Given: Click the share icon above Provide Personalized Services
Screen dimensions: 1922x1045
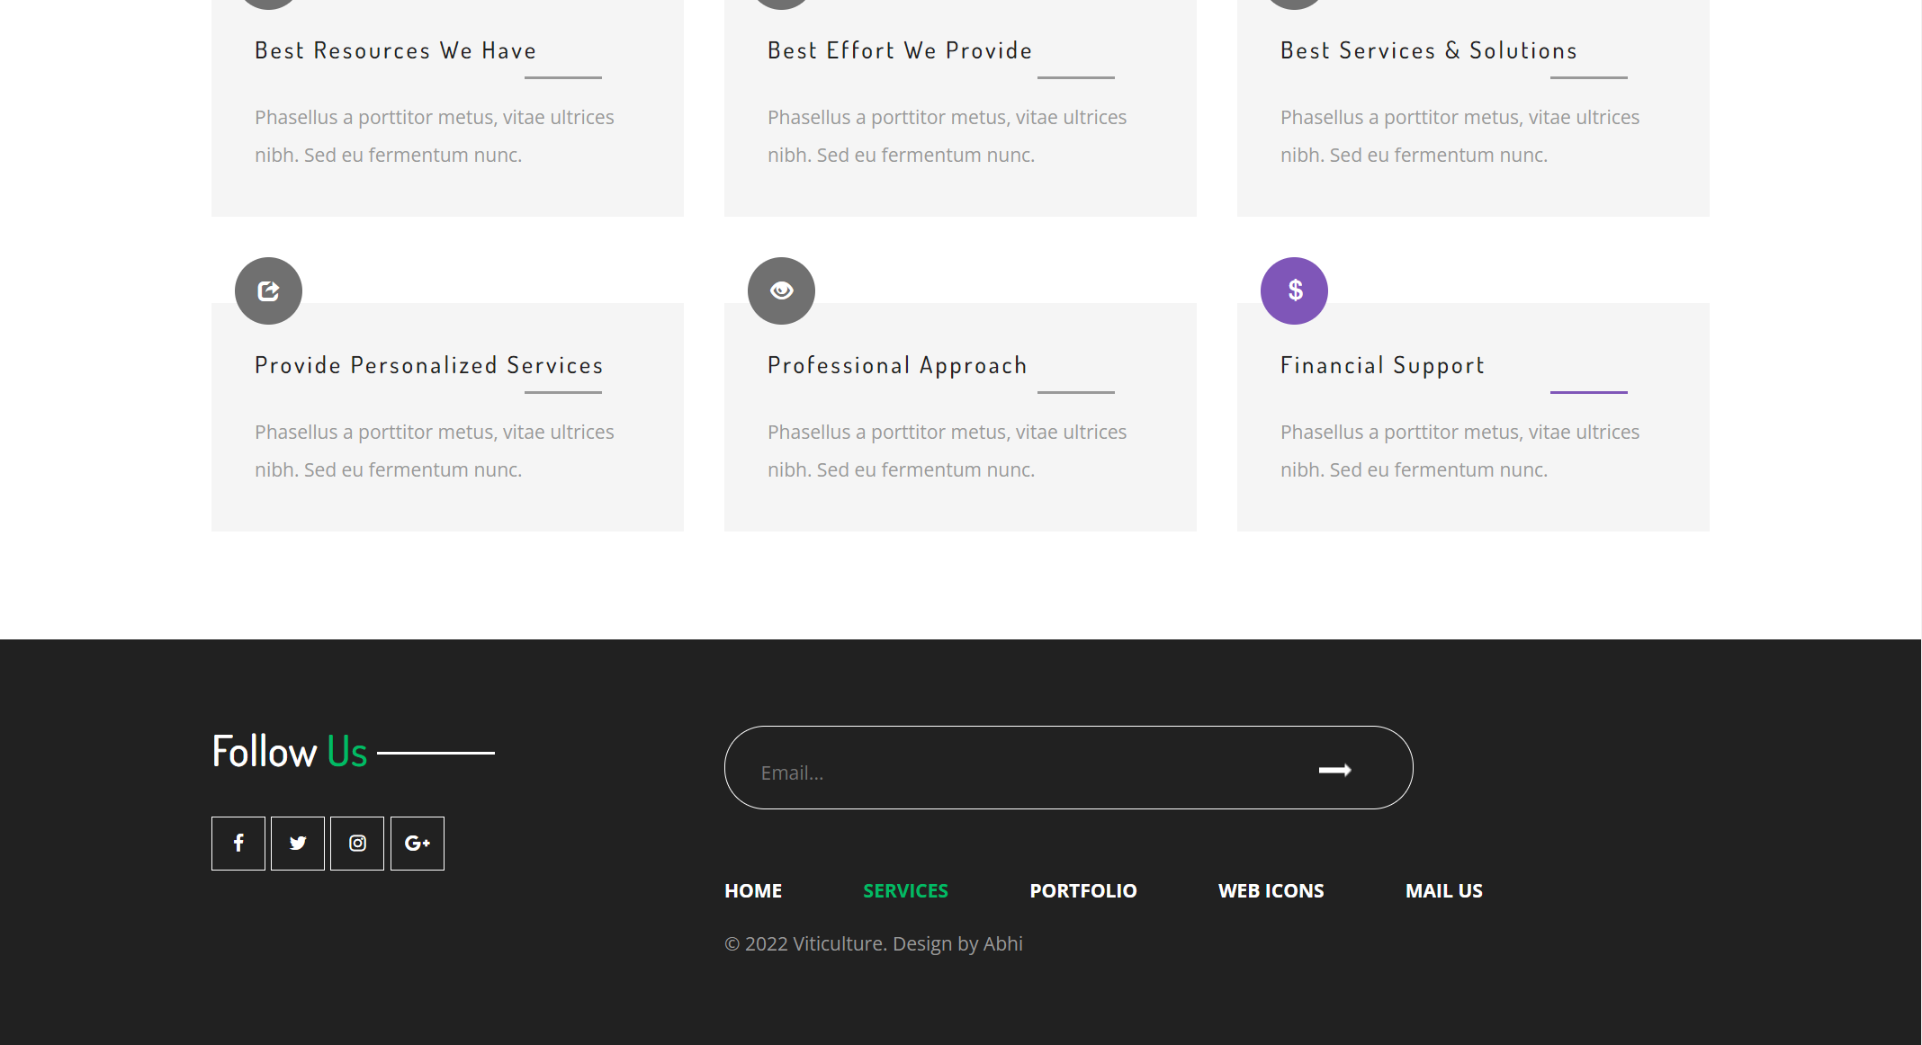Looking at the screenshot, I should point(267,290).
